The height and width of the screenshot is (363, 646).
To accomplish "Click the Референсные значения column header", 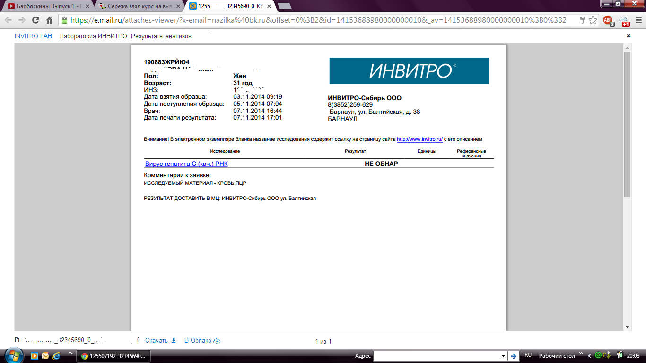I will coord(471,154).
